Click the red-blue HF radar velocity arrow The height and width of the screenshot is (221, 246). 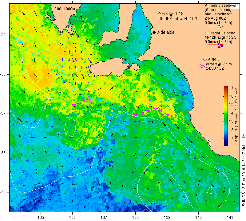coord(216,45)
